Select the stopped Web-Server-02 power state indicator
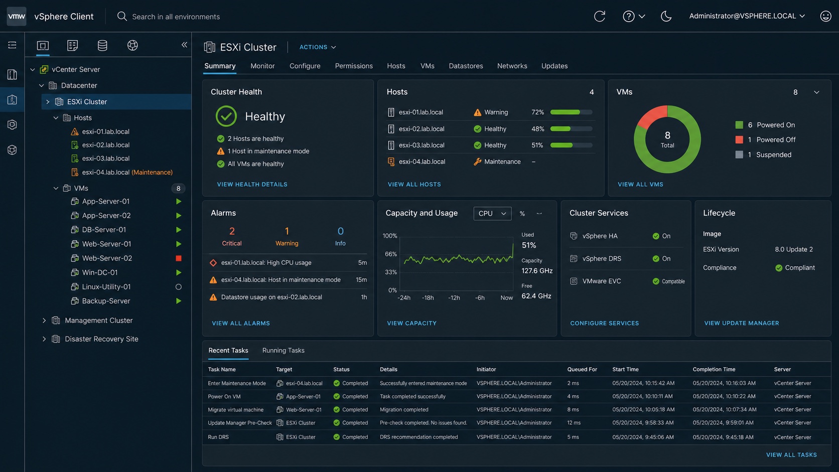The height and width of the screenshot is (472, 839). 178,258
